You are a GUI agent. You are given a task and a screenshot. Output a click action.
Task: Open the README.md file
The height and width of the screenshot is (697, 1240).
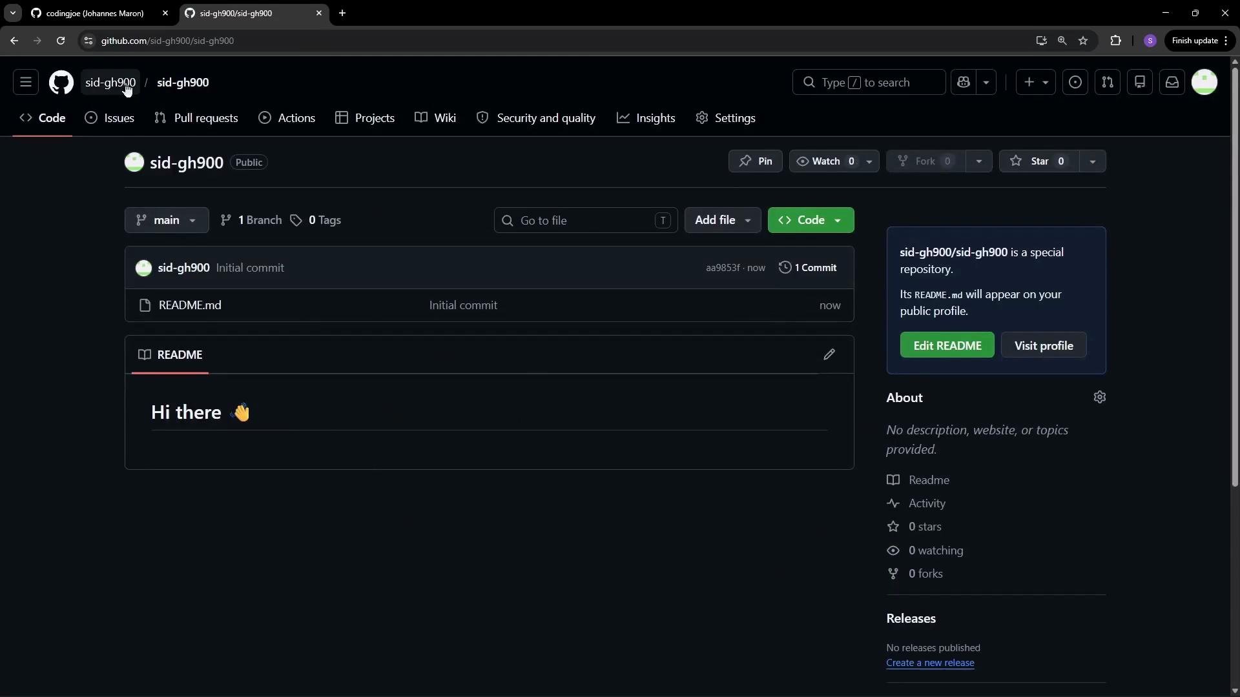190,305
